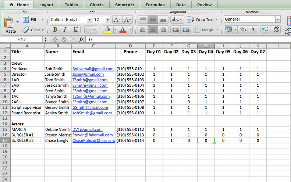Open the Steven@fakemail.com link
The image size is (291, 182).
click(93, 135)
